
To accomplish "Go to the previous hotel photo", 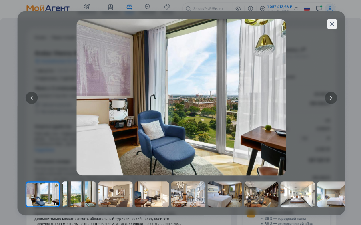I will [x=32, y=98].
